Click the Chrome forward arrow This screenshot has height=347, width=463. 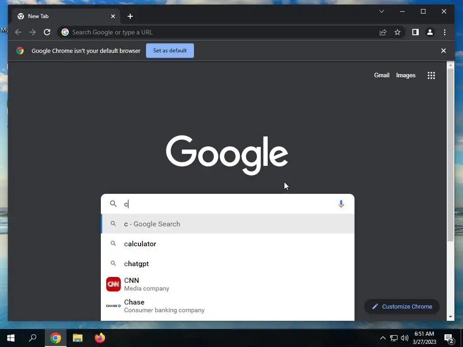pyautogui.click(x=33, y=32)
